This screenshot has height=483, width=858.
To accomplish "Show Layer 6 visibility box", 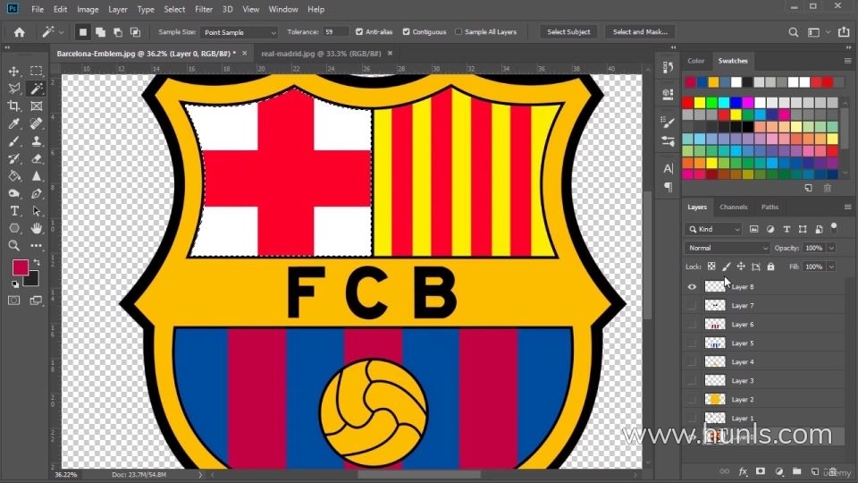I will [x=692, y=324].
